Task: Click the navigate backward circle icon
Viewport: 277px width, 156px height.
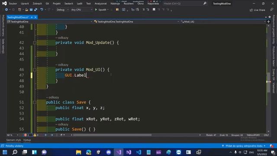Action: (6, 10)
